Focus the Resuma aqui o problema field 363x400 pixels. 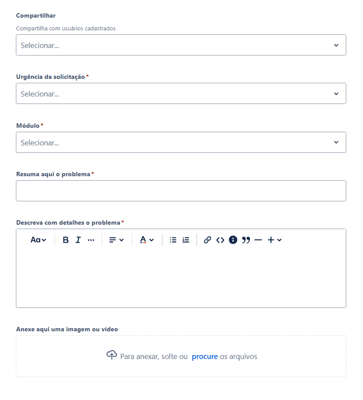click(x=181, y=191)
